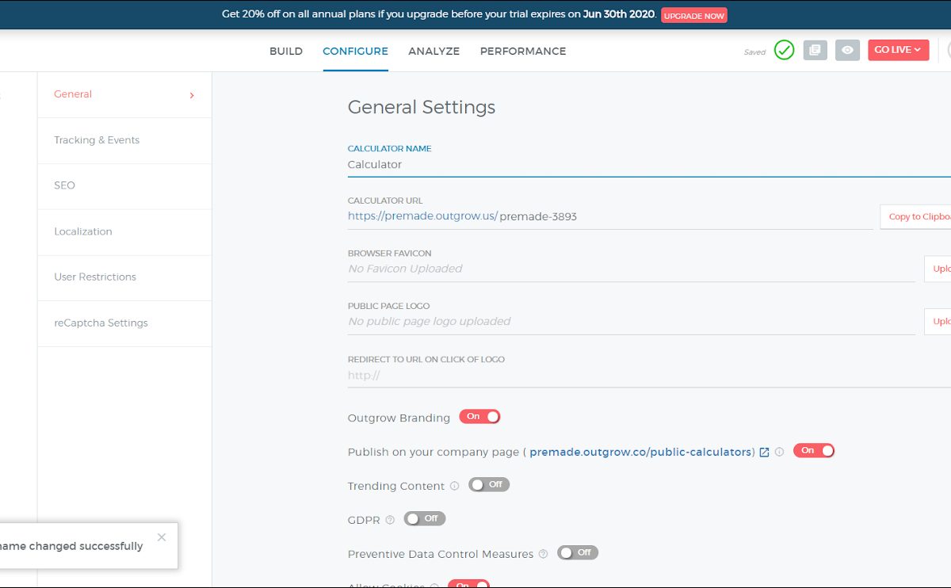Open the premade.outgrow.co/public-calculators link
This screenshot has width=951, height=588.
click(640, 452)
